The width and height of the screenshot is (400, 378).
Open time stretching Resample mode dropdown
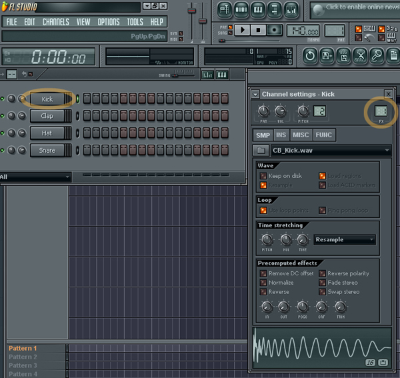[x=345, y=240]
